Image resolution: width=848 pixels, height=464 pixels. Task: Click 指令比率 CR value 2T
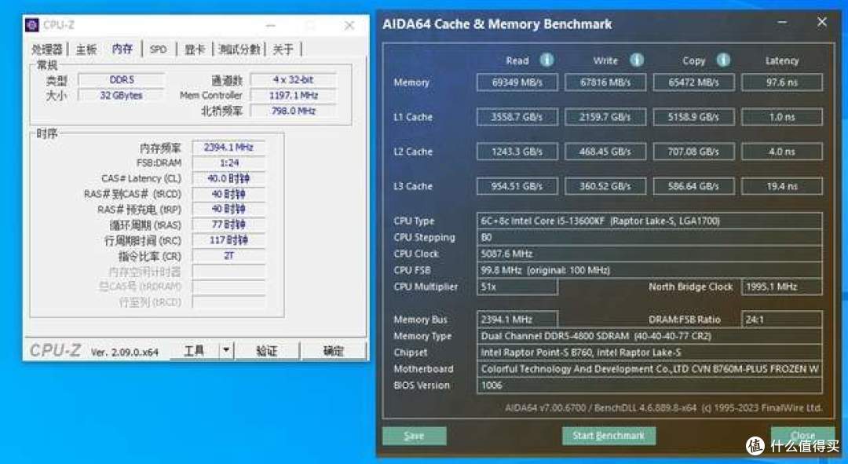[228, 256]
